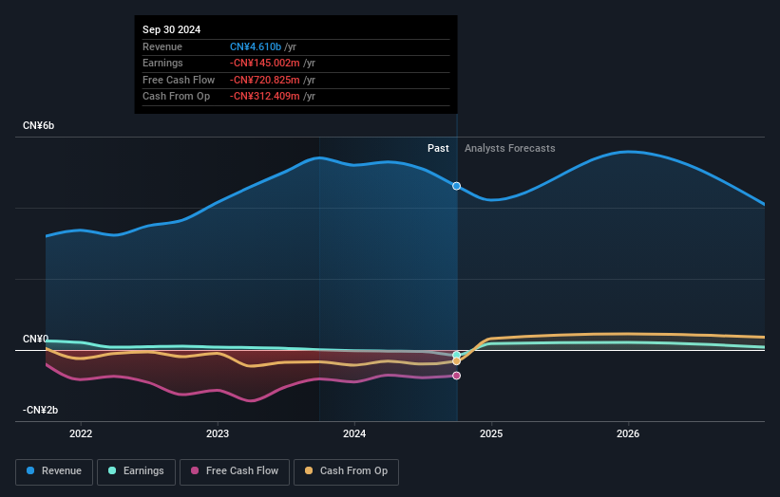Image resolution: width=780 pixels, height=497 pixels.
Task: Click the -CN¥2b y-axis label
Action: [40, 410]
